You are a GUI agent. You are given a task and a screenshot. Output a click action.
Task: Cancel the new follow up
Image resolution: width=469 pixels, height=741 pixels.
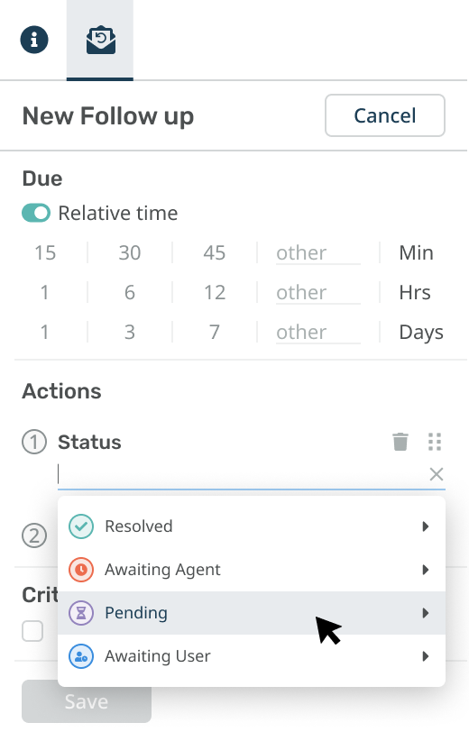point(385,115)
